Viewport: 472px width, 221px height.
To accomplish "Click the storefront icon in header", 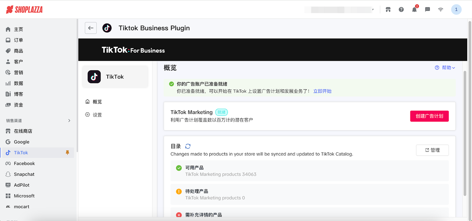I will (388, 10).
